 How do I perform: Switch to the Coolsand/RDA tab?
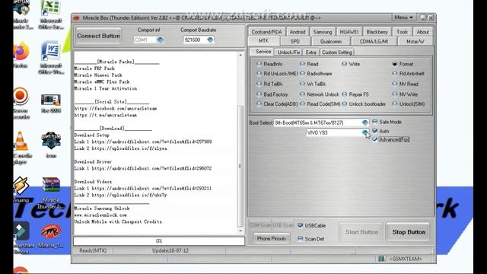266,32
